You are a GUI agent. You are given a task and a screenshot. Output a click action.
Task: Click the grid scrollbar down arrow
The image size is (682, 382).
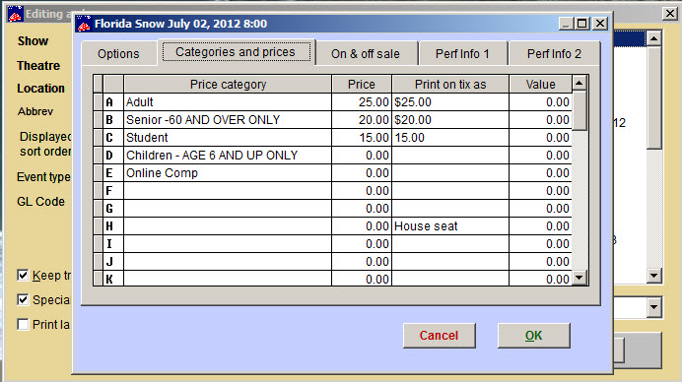pyautogui.click(x=579, y=278)
